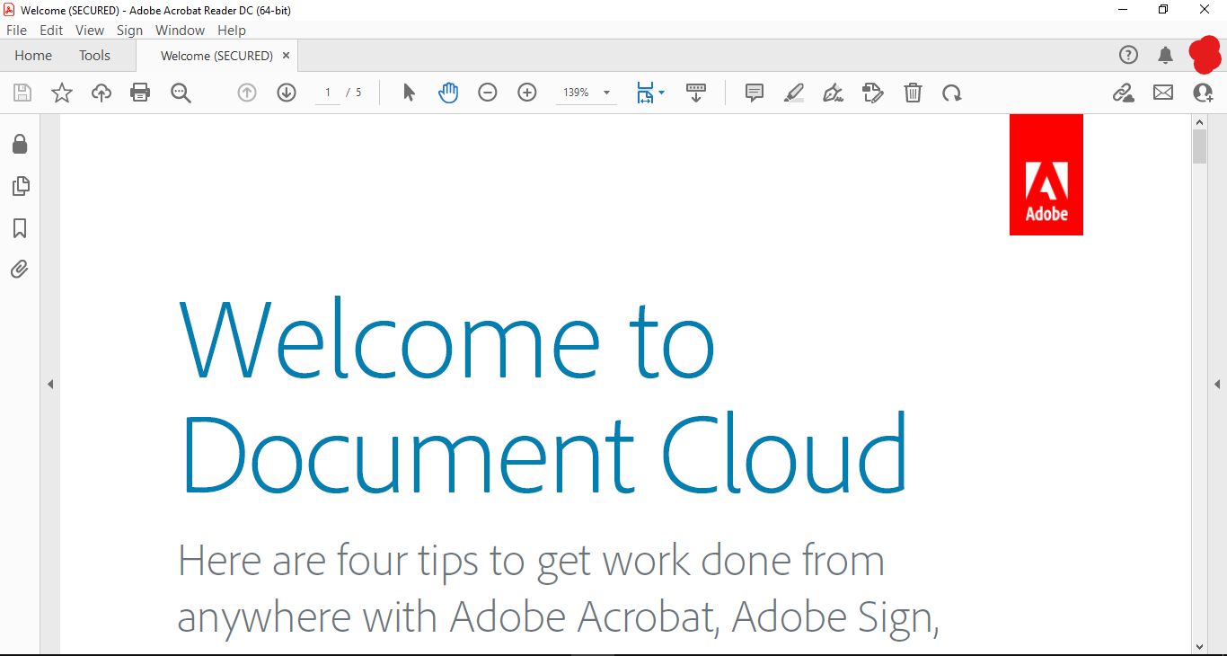Open the Sign menu
Screen dimensions: 1227x656
129,30
